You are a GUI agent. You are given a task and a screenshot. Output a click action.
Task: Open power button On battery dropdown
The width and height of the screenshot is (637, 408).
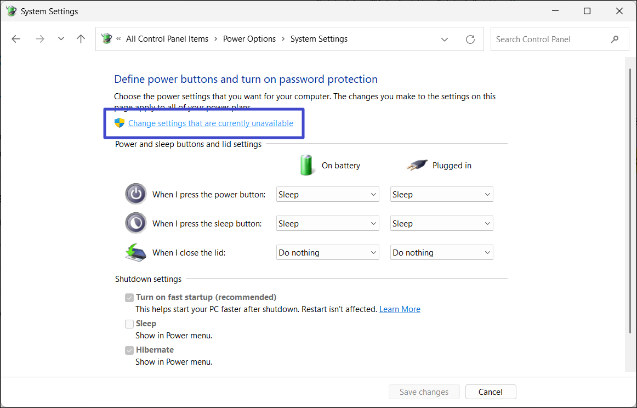[x=328, y=195]
